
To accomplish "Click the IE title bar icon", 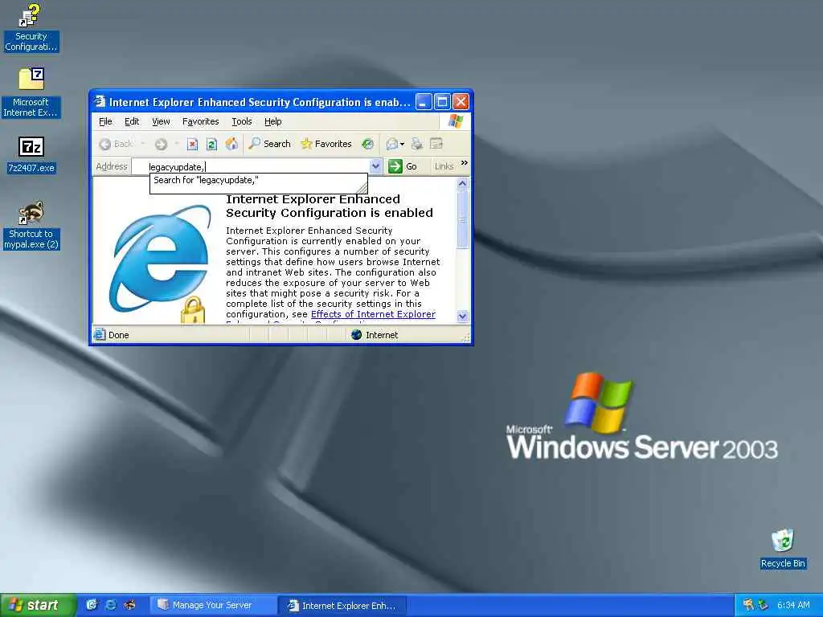I will pos(100,101).
